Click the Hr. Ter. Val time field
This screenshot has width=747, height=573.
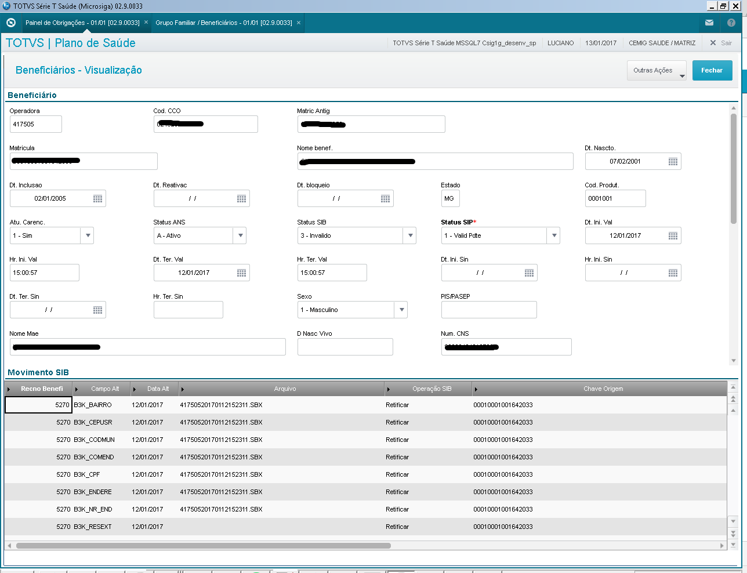(x=332, y=273)
